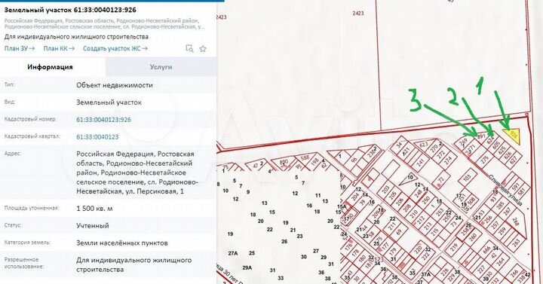Click parcel 203 on the map
The height and width of the screenshot is (284, 543).
point(385,190)
